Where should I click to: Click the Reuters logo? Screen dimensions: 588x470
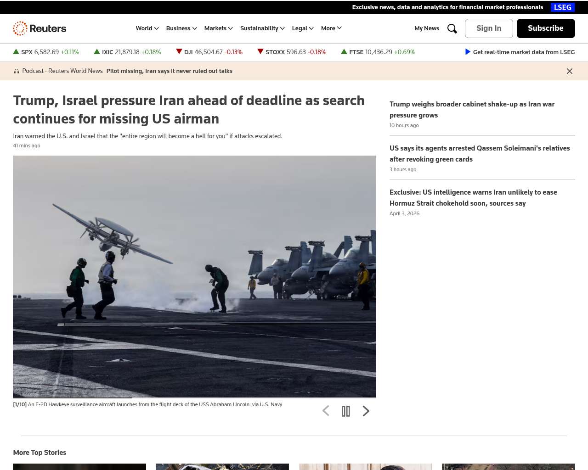click(x=40, y=28)
